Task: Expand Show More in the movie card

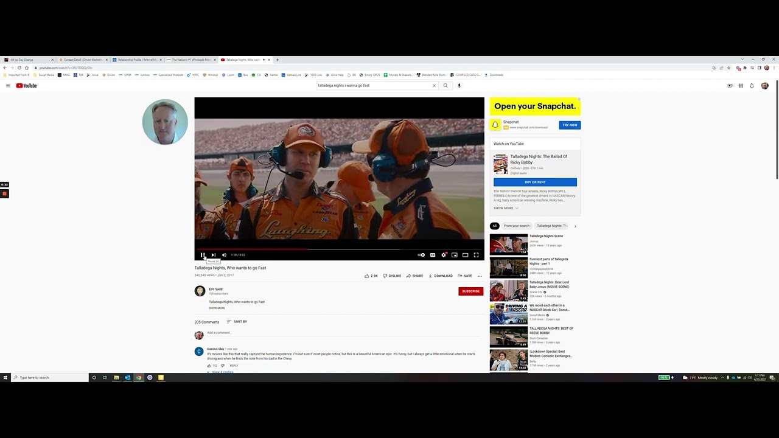Action: 506,208
